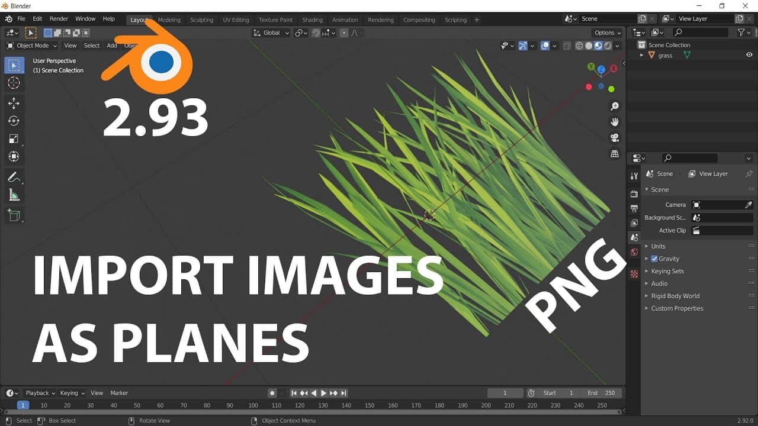Open the File menu
This screenshot has height=426, width=758.
point(21,19)
